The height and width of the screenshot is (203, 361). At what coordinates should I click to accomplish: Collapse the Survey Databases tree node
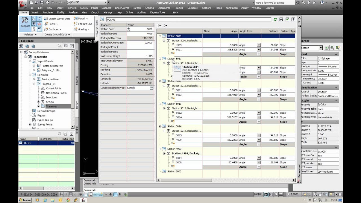coord(21,52)
